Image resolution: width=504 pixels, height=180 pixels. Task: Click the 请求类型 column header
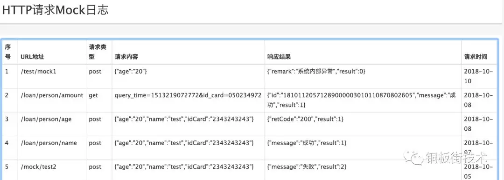98,52
